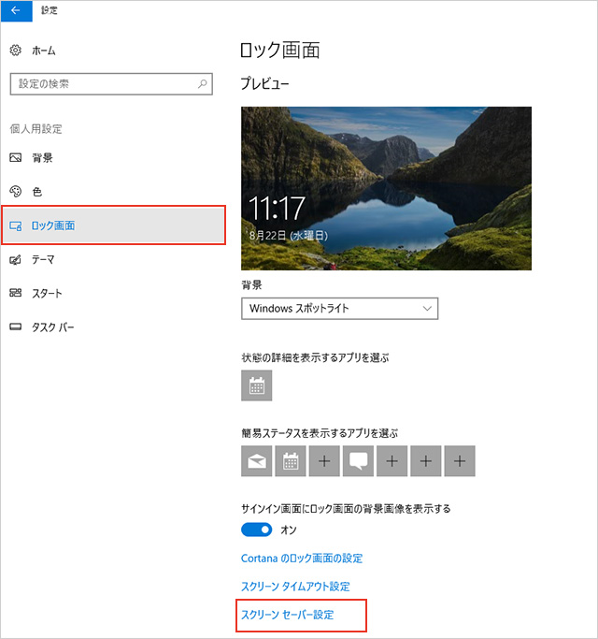
Task: Select the calendar quick status tile
Action: pyautogui.click(x=291, y=461)
